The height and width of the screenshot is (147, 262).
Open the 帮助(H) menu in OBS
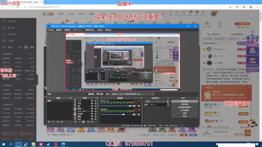coord(108,30)
